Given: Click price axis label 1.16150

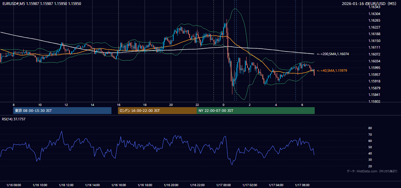Looking at the screenshot, I should click(374, 41).
